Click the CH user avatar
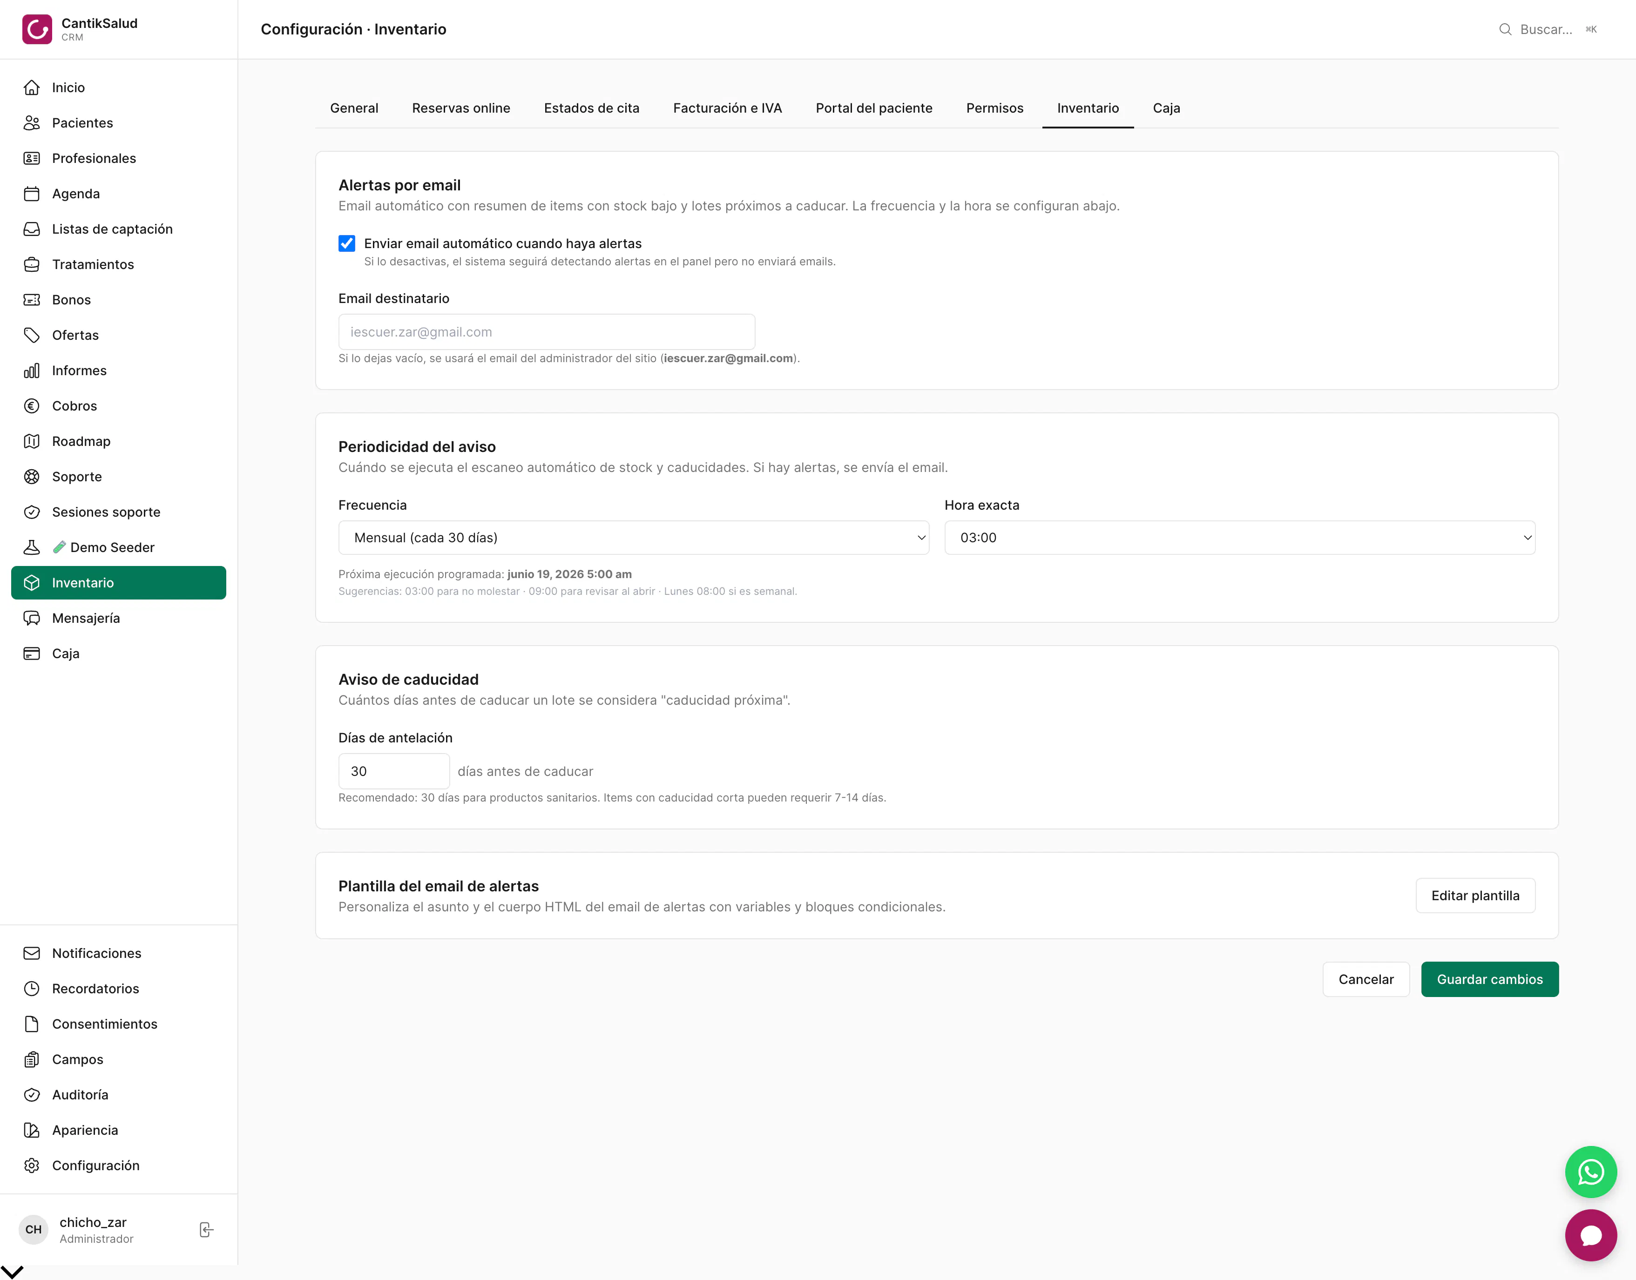Image resolution: width=1636 pixels, height=1280 pixels. (x=33, y=1230)
